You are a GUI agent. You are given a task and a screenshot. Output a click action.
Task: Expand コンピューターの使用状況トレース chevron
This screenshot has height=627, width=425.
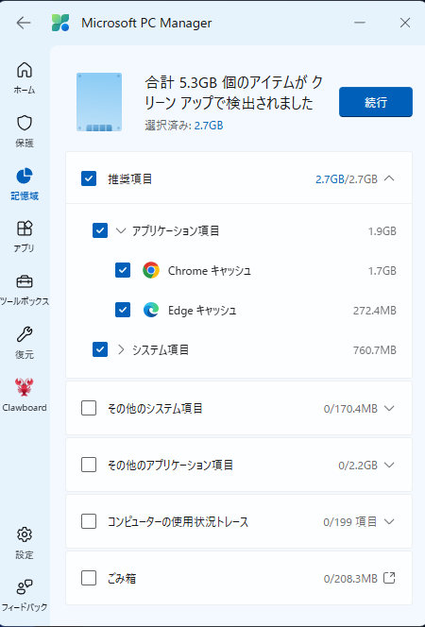[x=389, y=521]
